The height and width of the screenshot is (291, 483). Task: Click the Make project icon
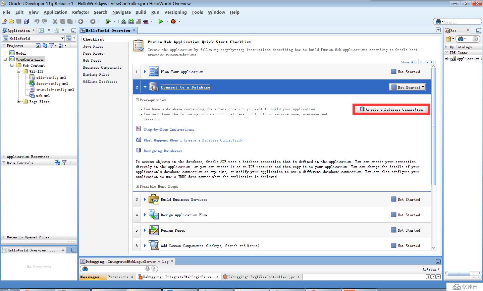click(x=124, y=21)
